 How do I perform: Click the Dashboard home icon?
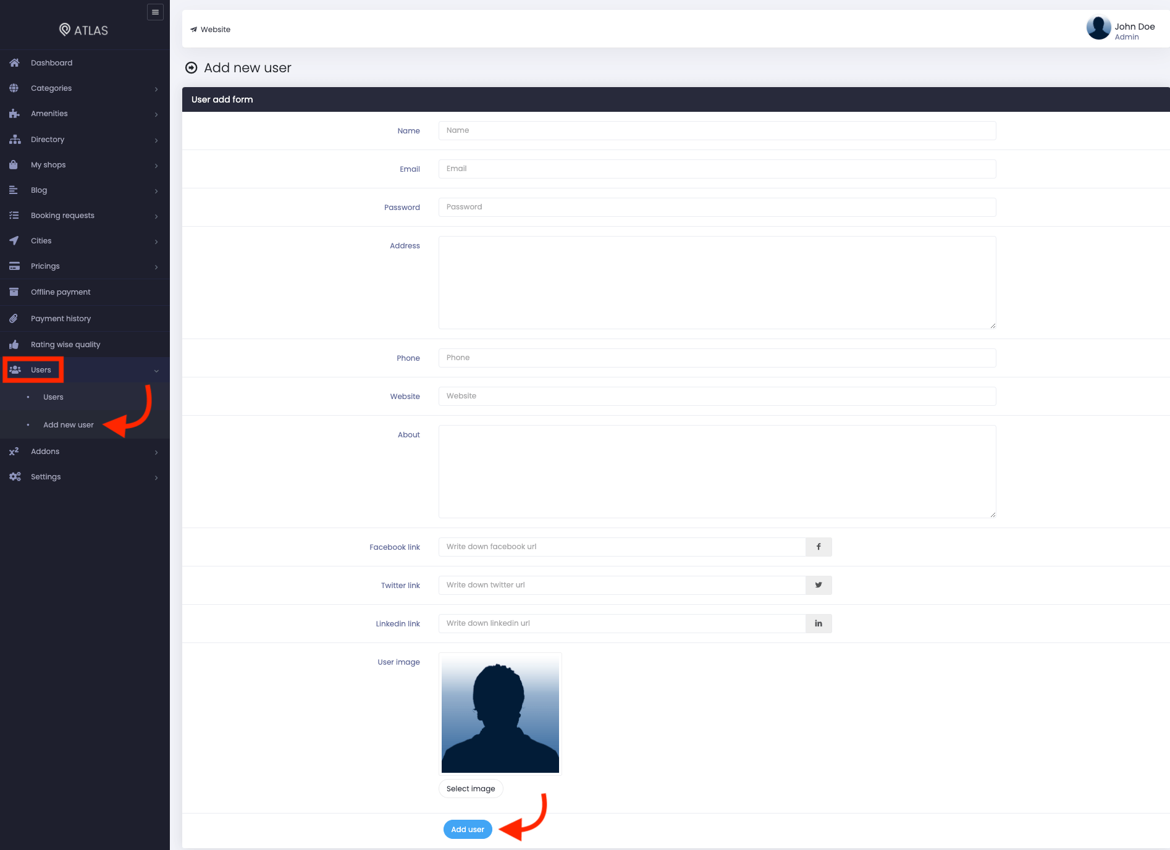14,63
